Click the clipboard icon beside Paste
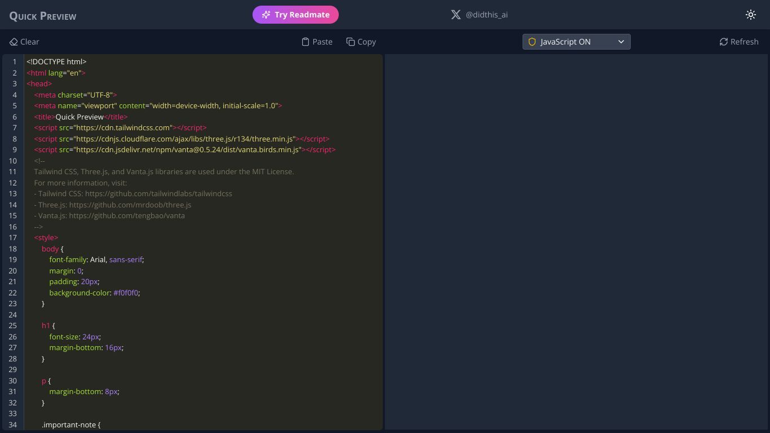Image resolution: width=770 pixels, height=433 pixels. pyautogui.click(x=306, y=42)
